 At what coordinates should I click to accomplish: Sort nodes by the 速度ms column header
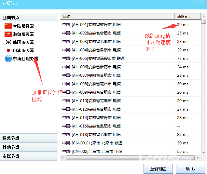(187, 16)
